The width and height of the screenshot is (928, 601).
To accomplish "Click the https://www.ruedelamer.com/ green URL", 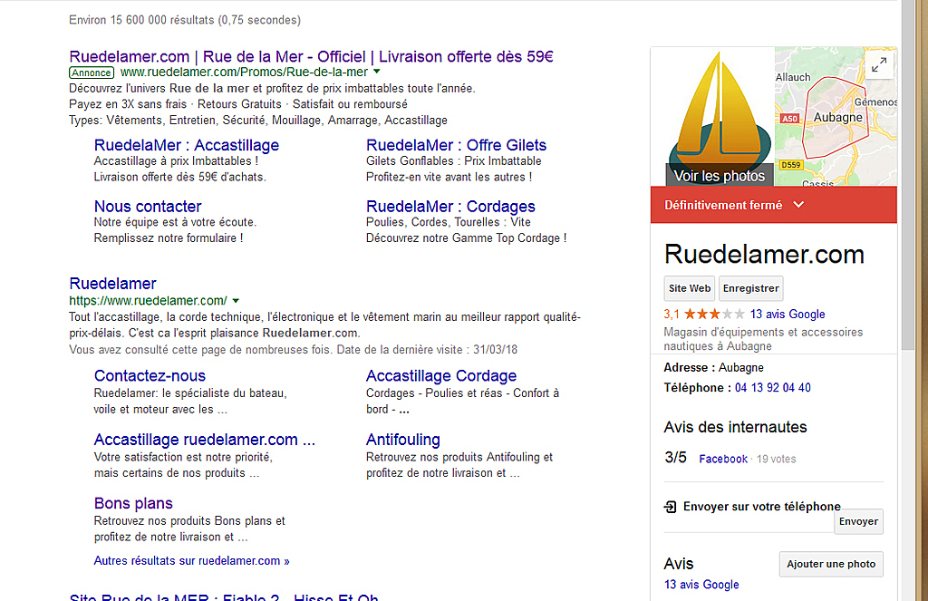I will (x=148, y=301).
